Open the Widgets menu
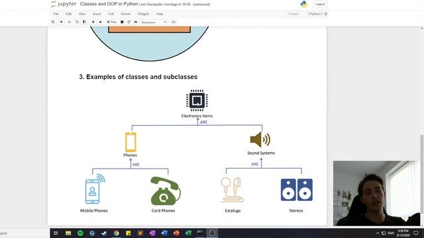424x238 pixels. point(143,14)
